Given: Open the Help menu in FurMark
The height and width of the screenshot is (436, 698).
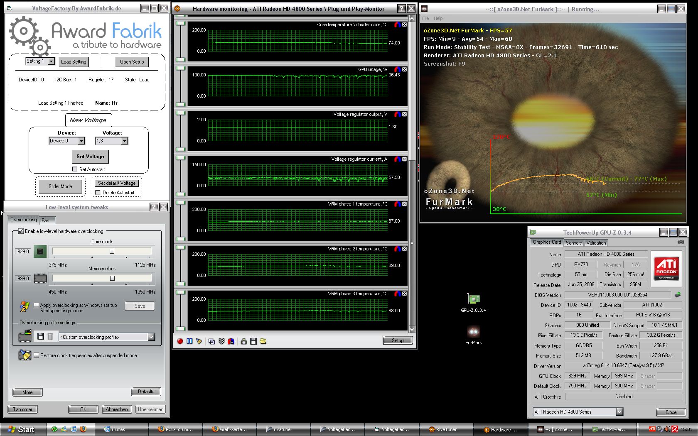Looking at the screenshot, I should [x=438, y=18].
